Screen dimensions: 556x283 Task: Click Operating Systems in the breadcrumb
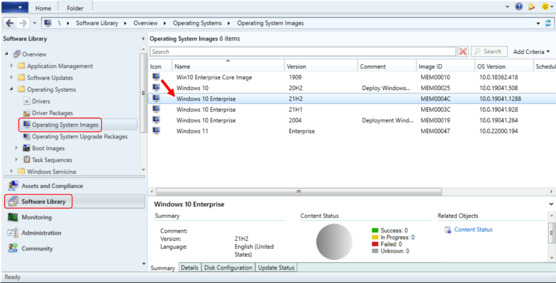[197, 23]
